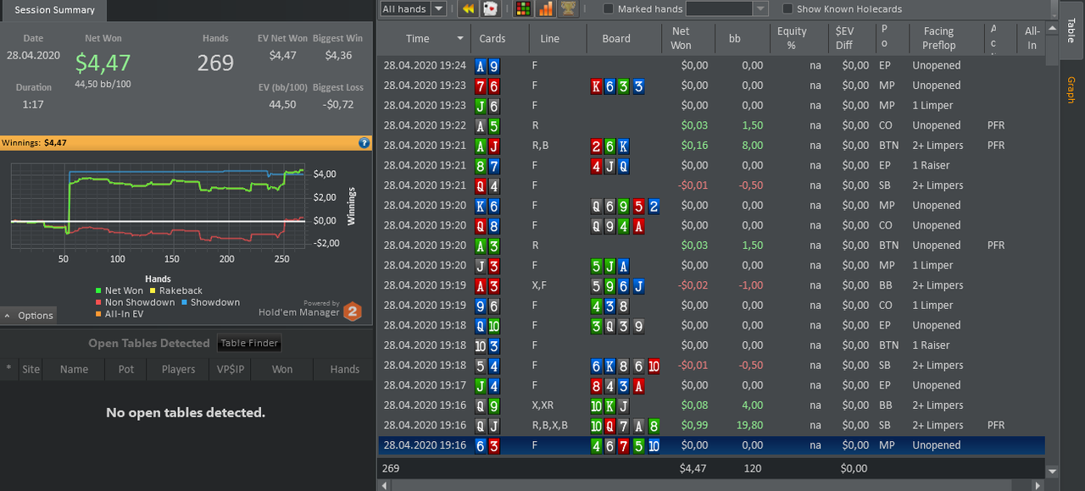
Task: Expand the Options panel
Action: tap(28, 315)
